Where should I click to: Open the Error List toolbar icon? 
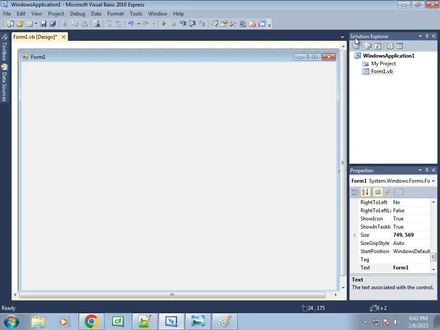click(252, 24)
